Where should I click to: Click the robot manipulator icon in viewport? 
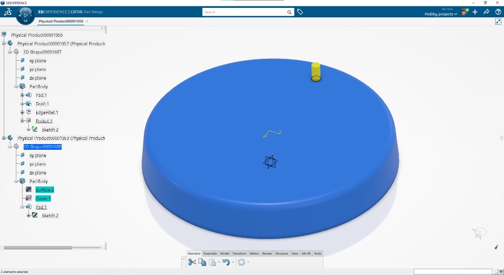coord(479,233)
